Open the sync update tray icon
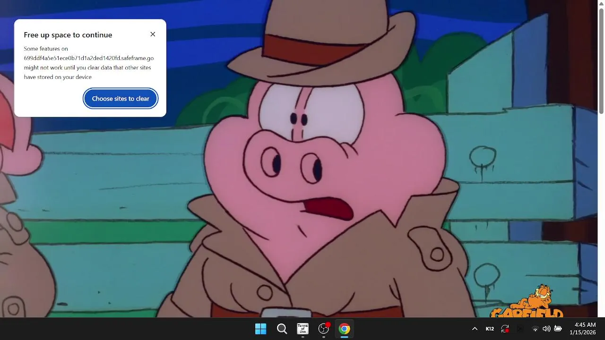 505,329
